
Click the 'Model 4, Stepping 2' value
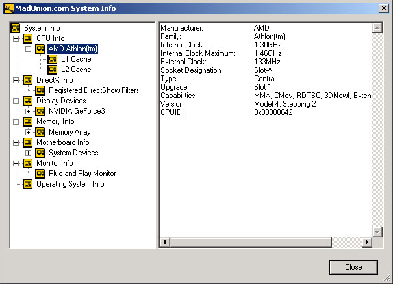(285, 104)
